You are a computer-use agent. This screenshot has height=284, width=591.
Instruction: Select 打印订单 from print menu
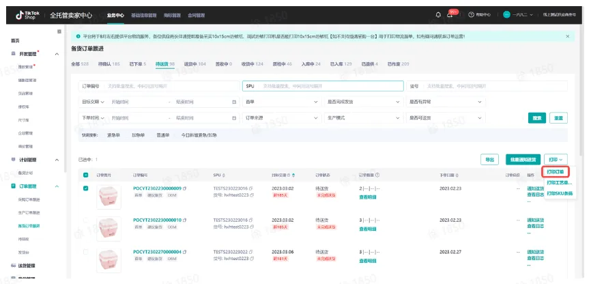pos(556,172)
